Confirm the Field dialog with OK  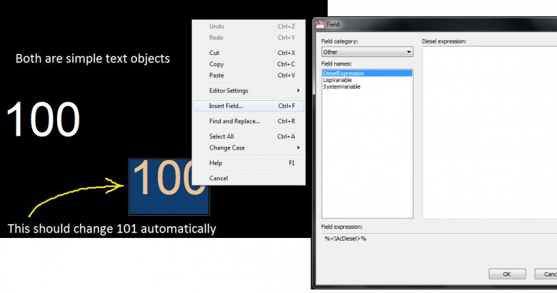507,274
